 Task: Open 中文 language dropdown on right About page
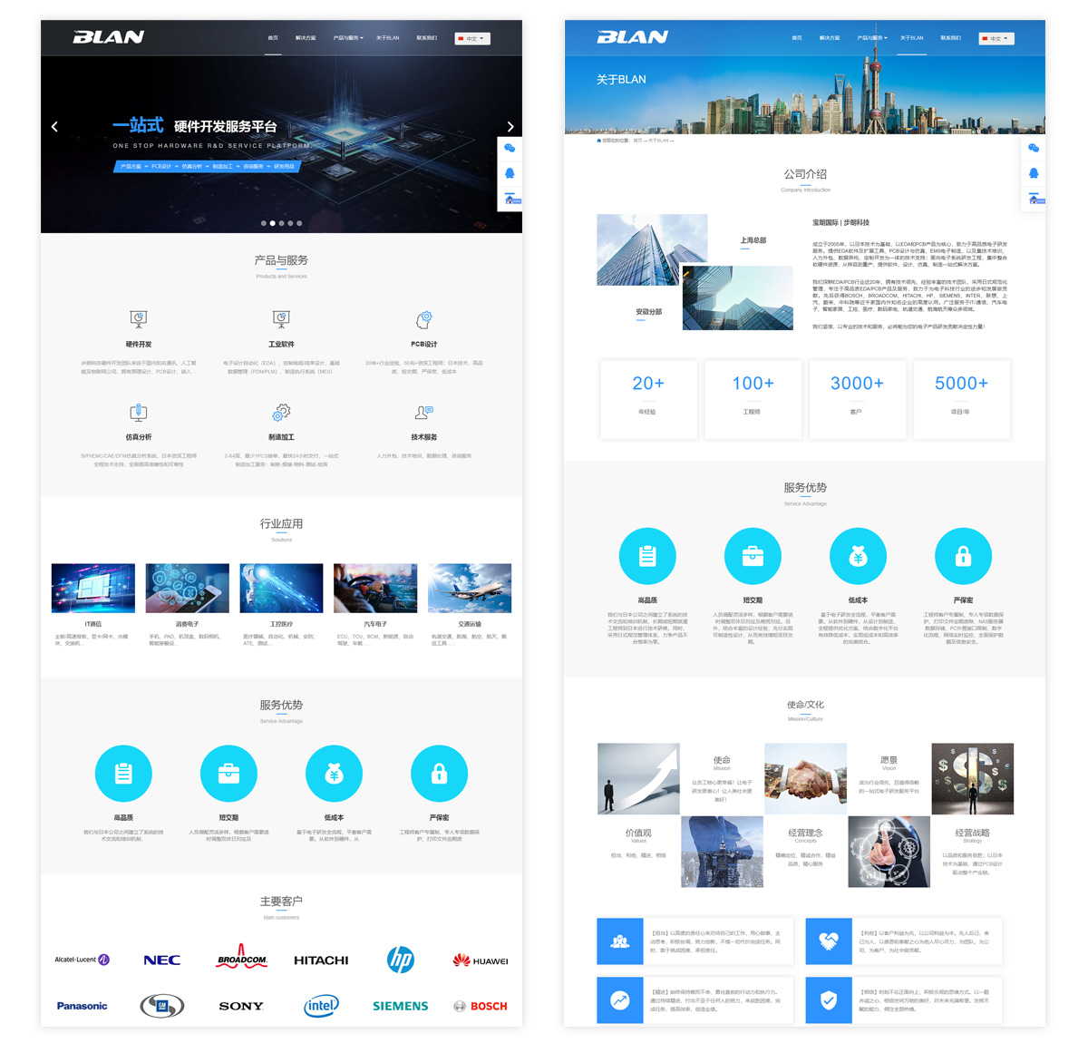coord(996,39)
